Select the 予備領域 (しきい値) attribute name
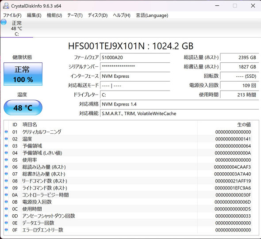This screenshot has width=261, height=239. (x=42, y=153)
